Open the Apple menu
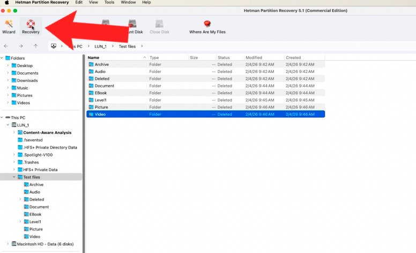Image resolution: width=416 pixels, height=253 pixels. (x=7, y=2)
